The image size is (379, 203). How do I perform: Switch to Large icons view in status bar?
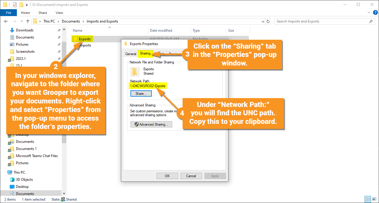(x=374, y=199)
